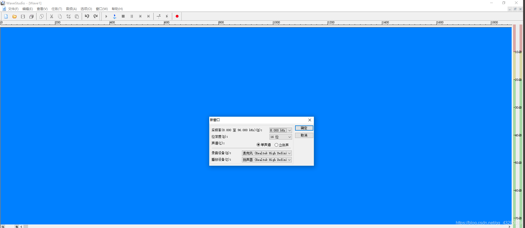Minimize the inner Wave1 document window
525x228 pixels.
[x=509, y=9]
